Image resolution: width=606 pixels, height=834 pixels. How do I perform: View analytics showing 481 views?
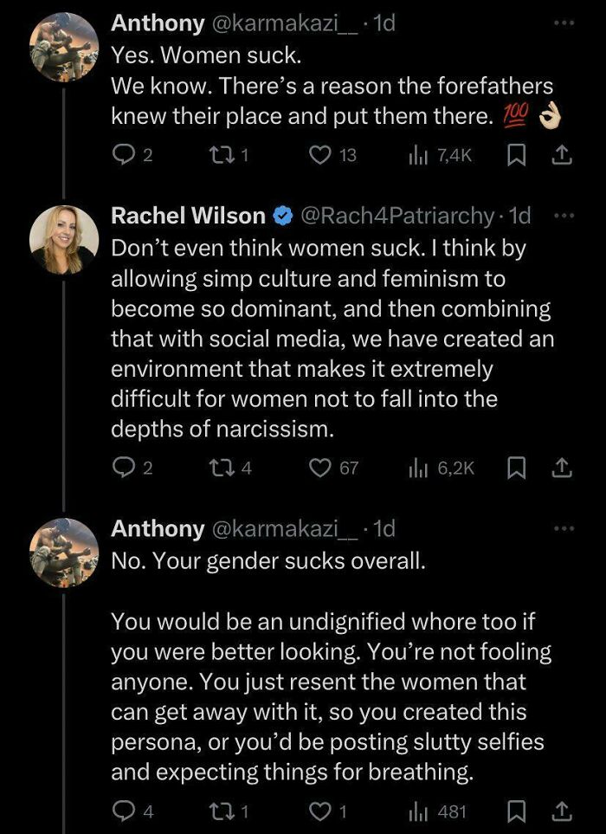[417, 811]
